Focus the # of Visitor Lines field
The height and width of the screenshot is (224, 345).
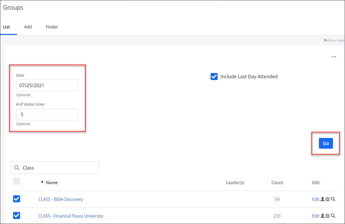coord(47,114)
